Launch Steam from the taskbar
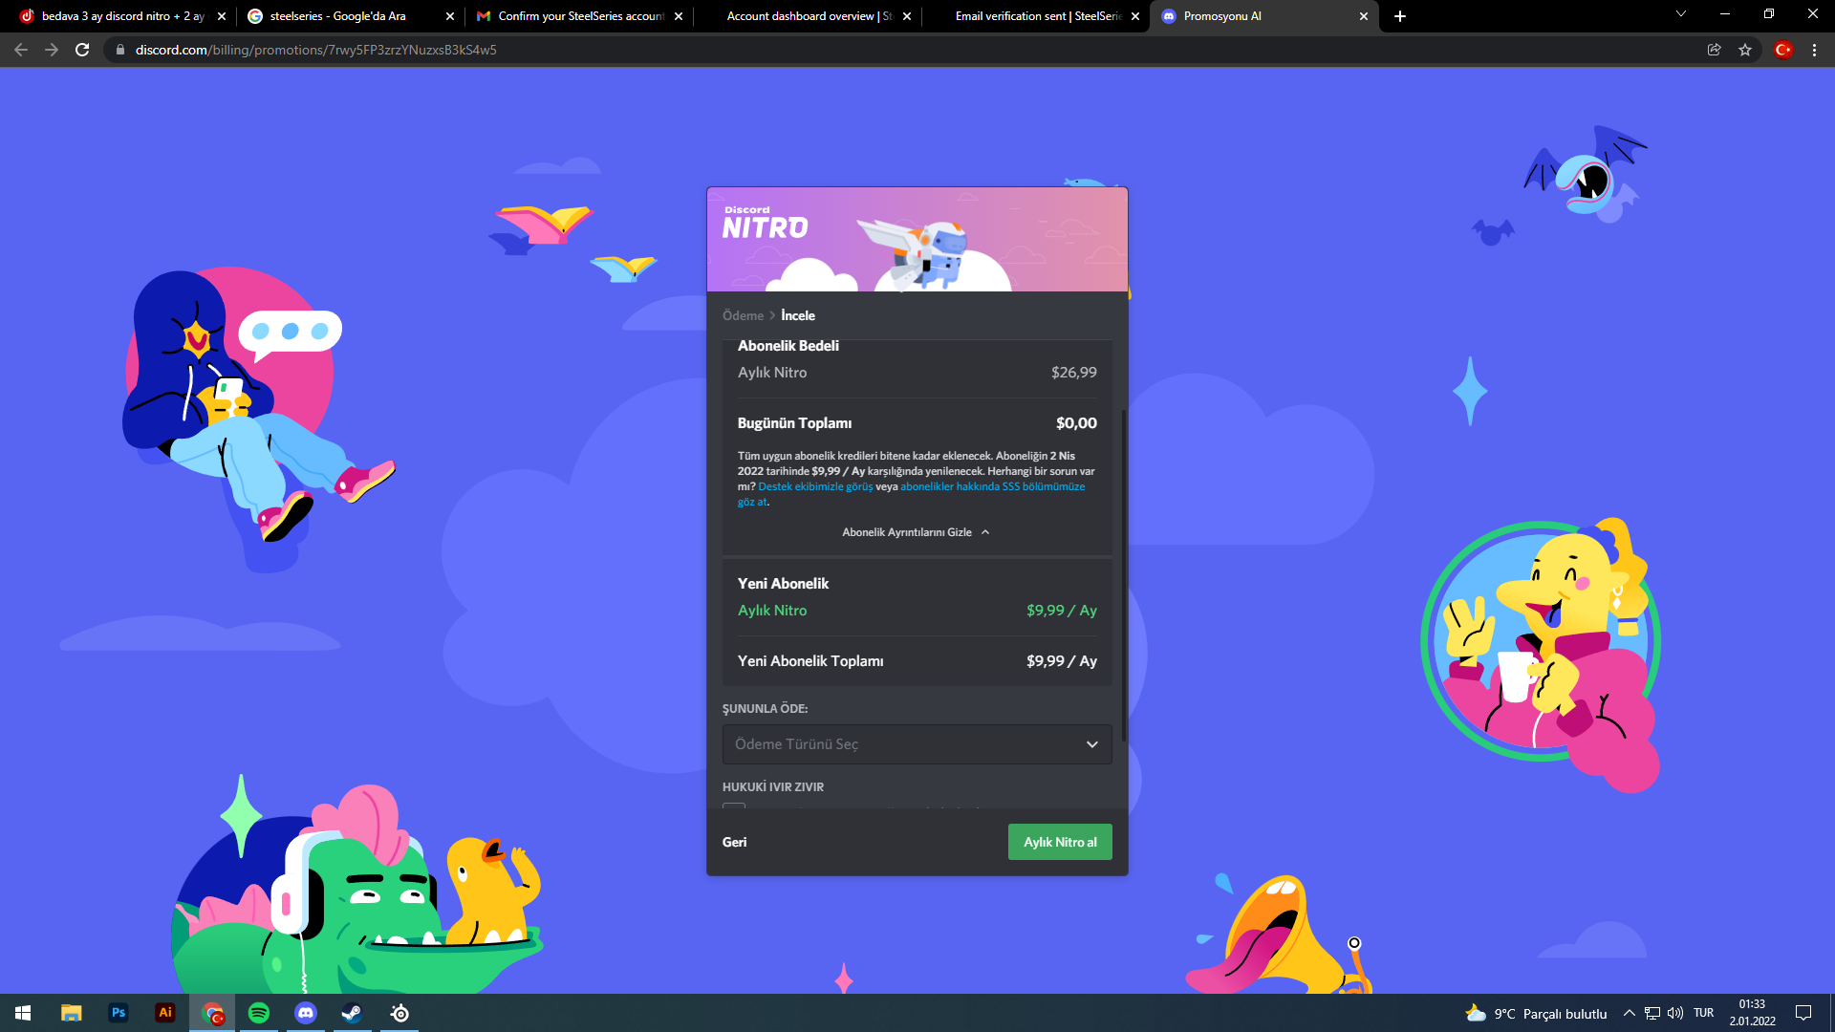The height and width of the screenshot is (1032, 1835). (352, 1013)
